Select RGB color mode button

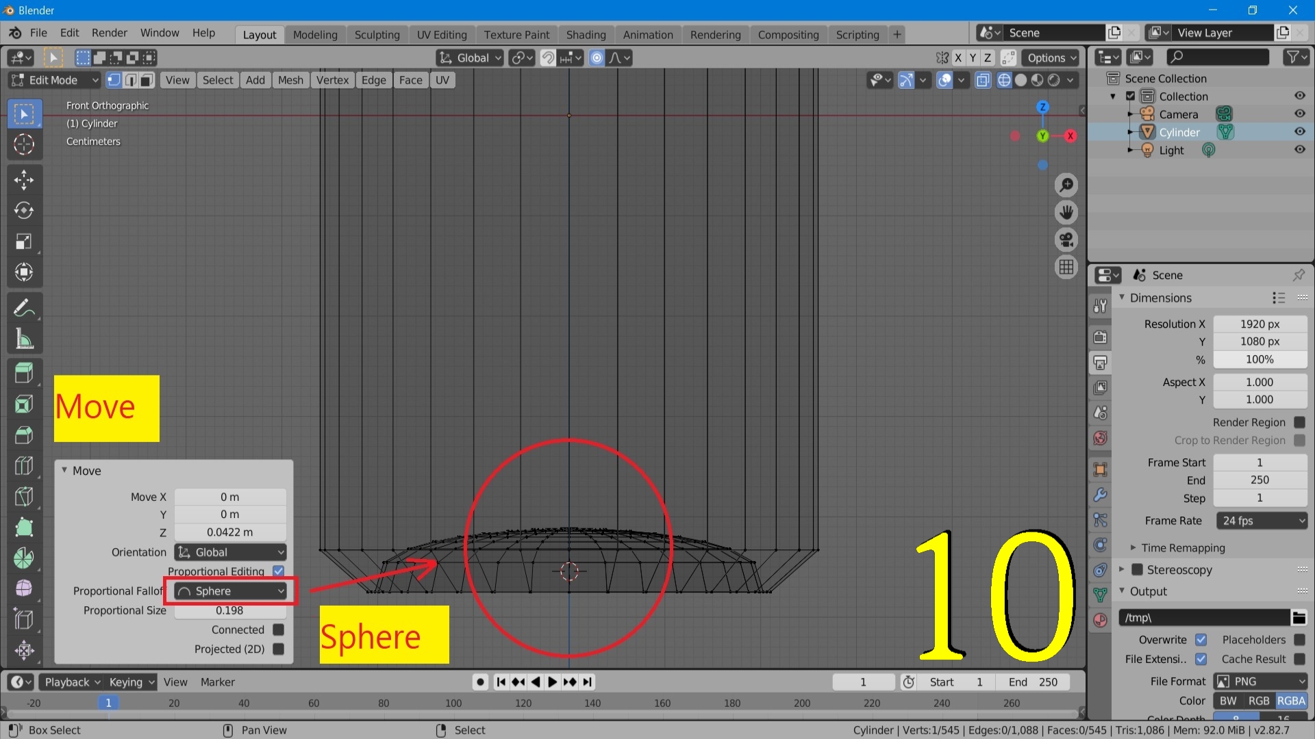coord(1259,701)
